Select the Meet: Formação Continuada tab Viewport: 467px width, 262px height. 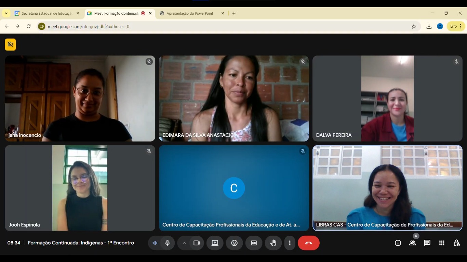click(120, 13)
